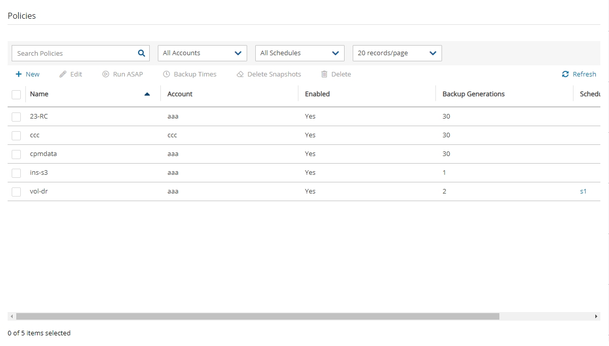Screen dimensions: 609x346
Task: Sort by Backup Generations column header
Action: coord(473,94)
